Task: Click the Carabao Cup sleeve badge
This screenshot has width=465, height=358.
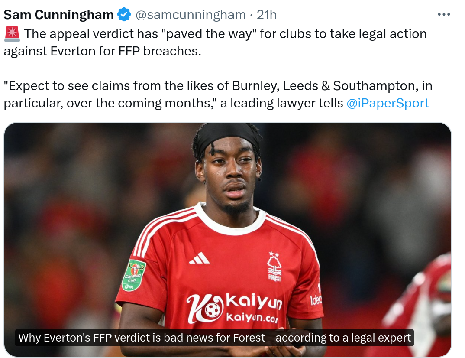Action: coord(134,275)
